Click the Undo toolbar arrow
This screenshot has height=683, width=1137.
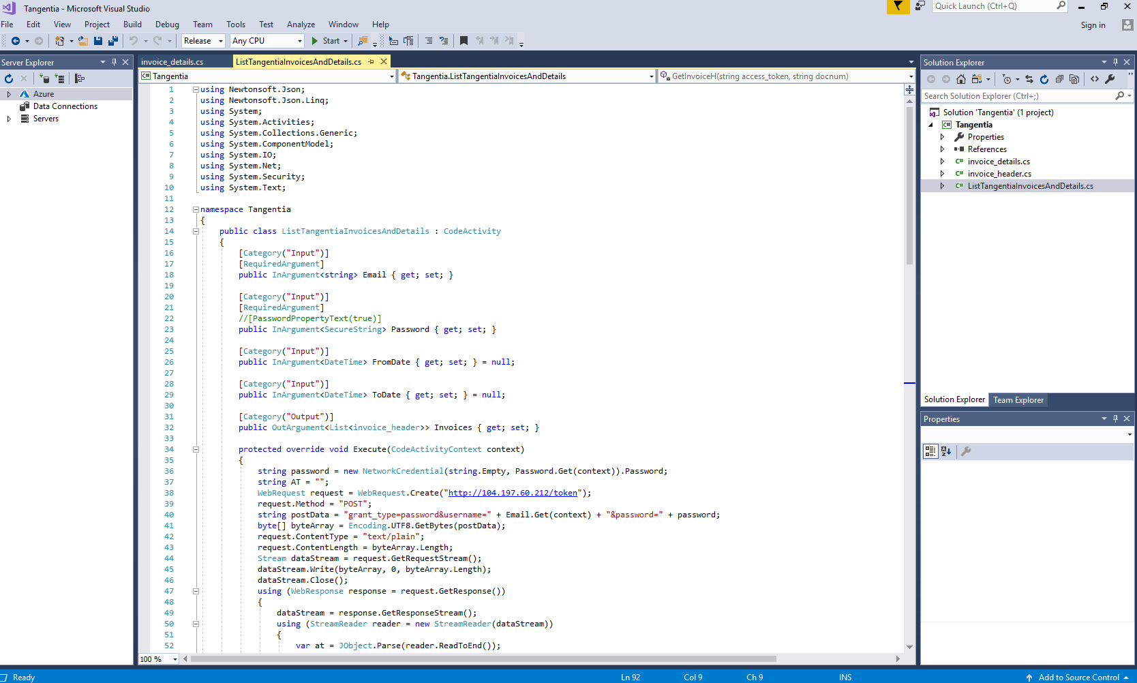point(134,41)
